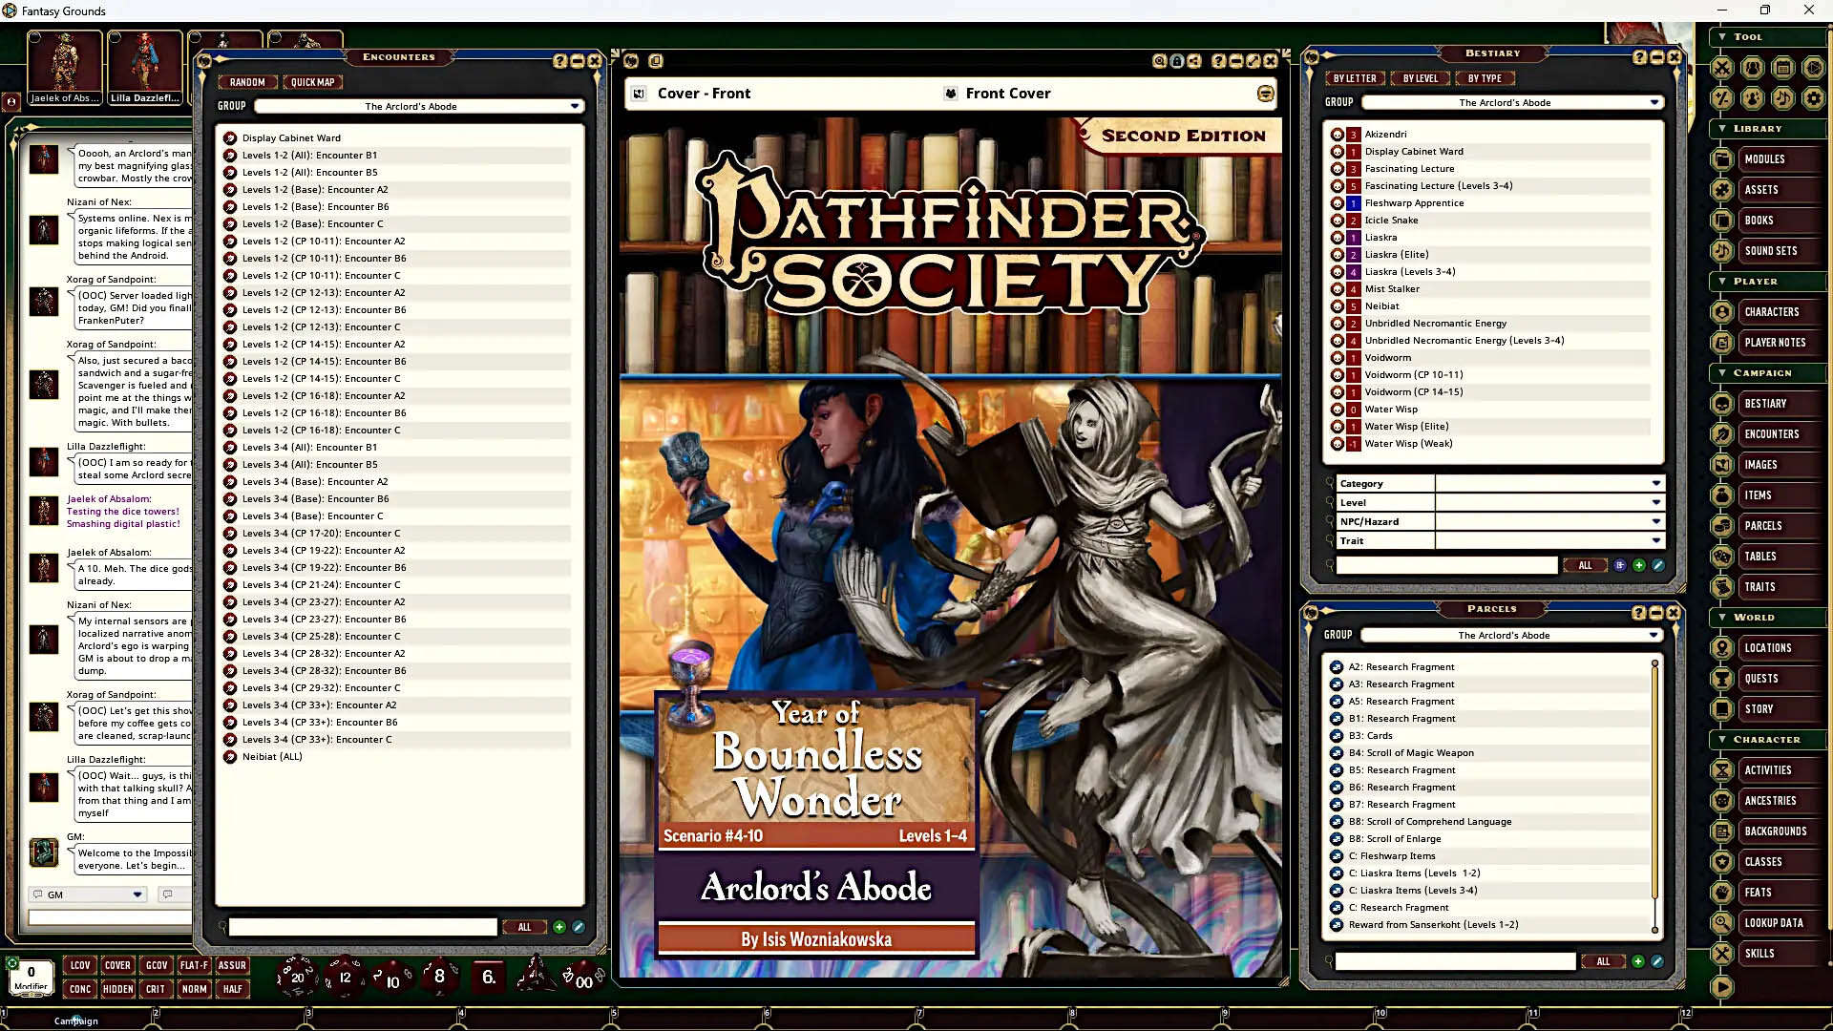
Task: Roll the d12 die
Action: click(345, 977)
